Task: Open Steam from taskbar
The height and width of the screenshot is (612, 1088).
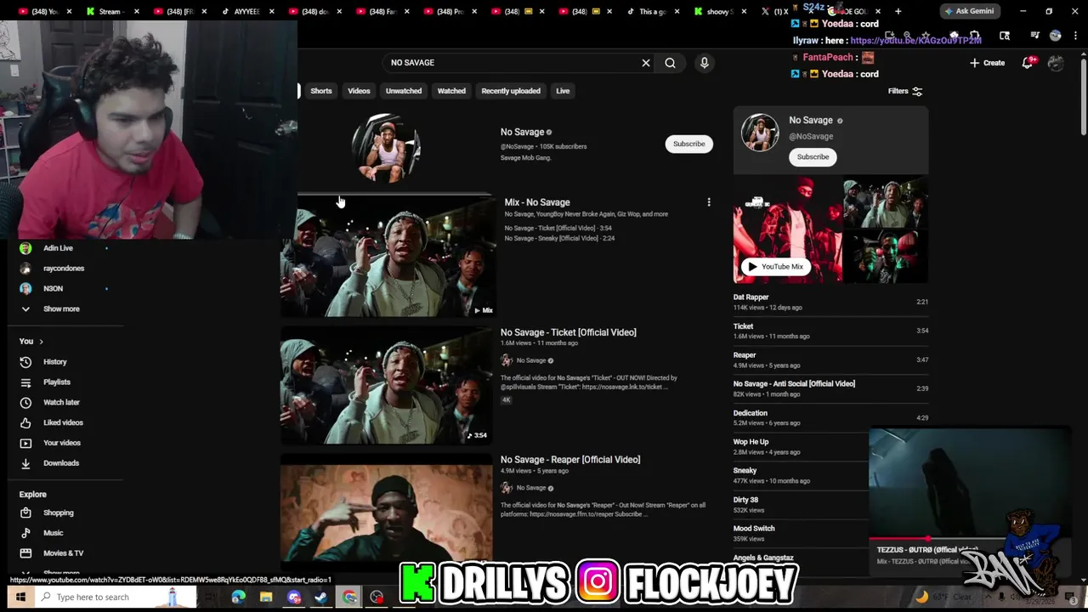Action: pyautogui.click(x=321, y=597)
